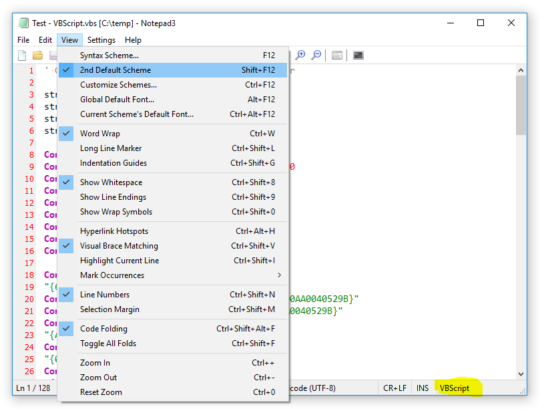Expand the Mark Occurrences submenu

[x=173, y=275]
